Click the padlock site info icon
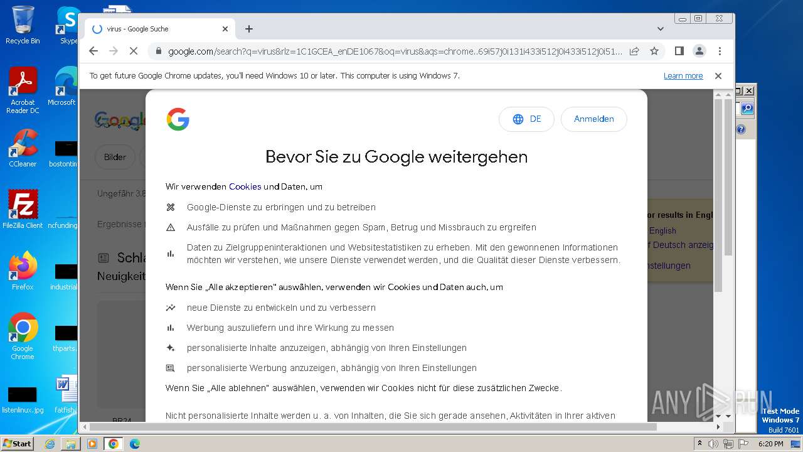 (159, 51)
